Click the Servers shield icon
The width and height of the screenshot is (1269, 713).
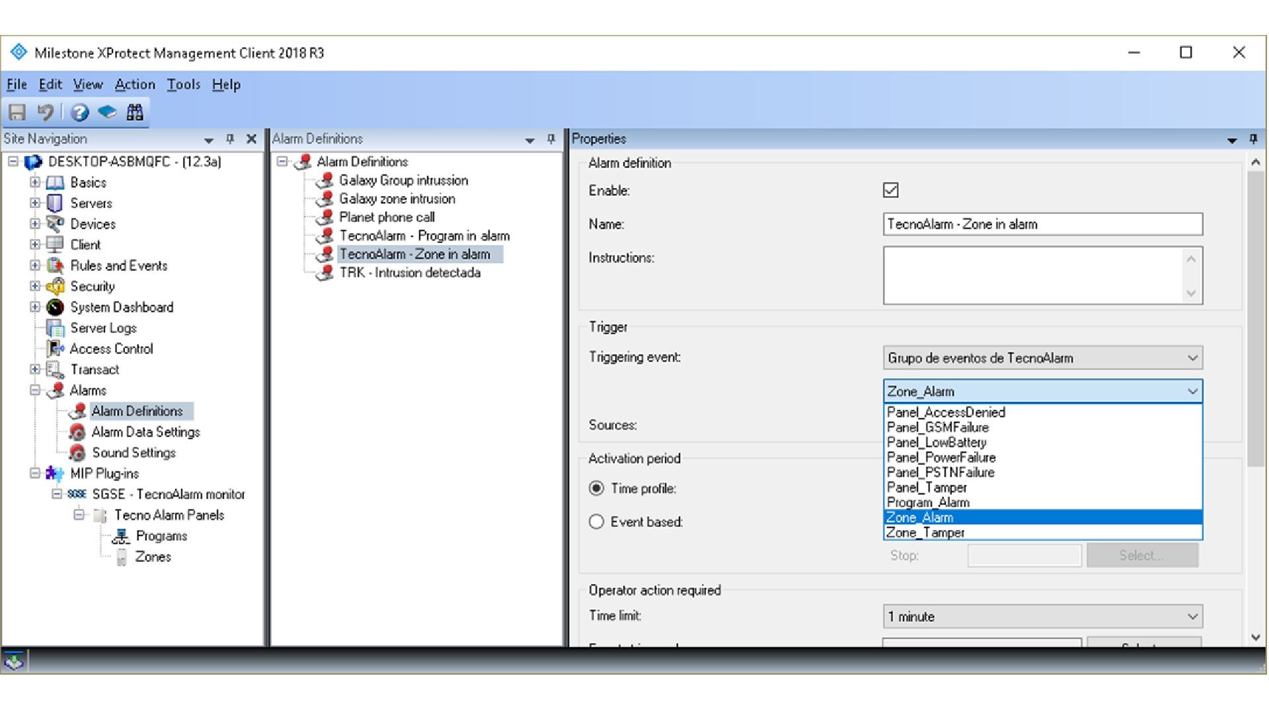(55, 203)
